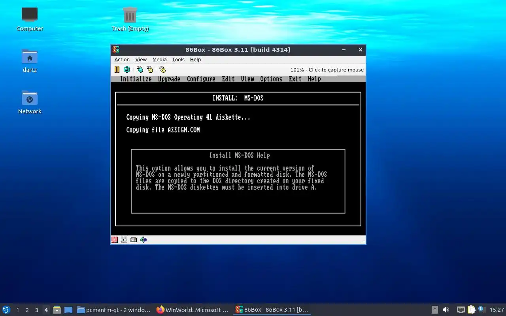Select the dartz home folder icon
The width and height of the screenshot is (506, 316).
30,61
